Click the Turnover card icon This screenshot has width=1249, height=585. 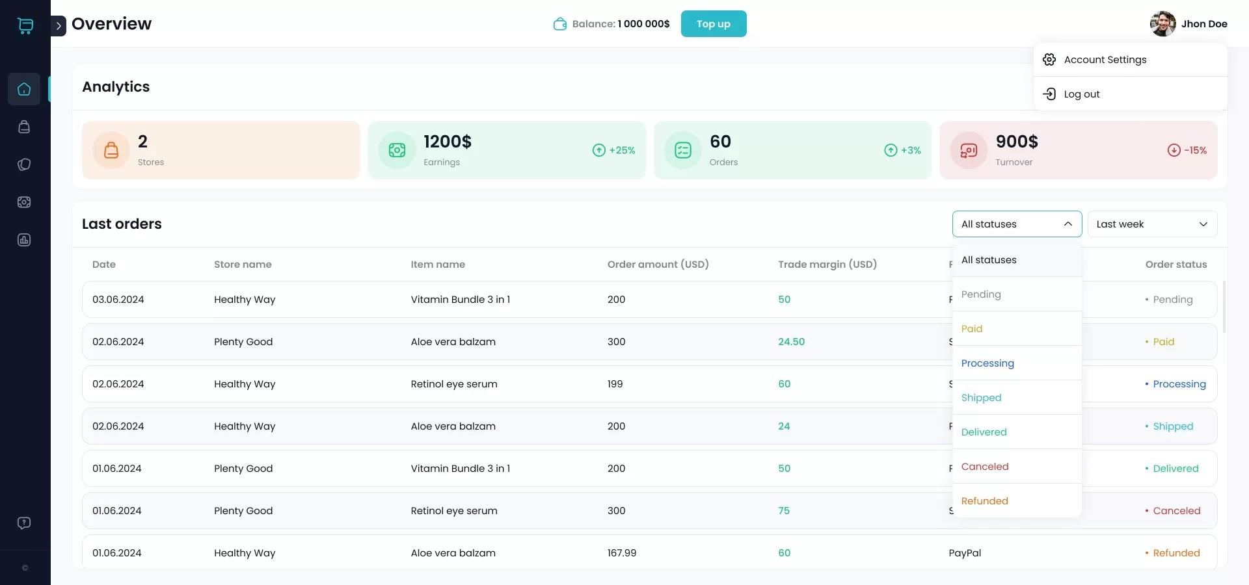(x=969, y=150)
